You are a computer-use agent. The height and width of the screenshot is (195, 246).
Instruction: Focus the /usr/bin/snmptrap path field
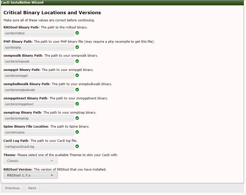pyautogui.click(x=39, y=118)
